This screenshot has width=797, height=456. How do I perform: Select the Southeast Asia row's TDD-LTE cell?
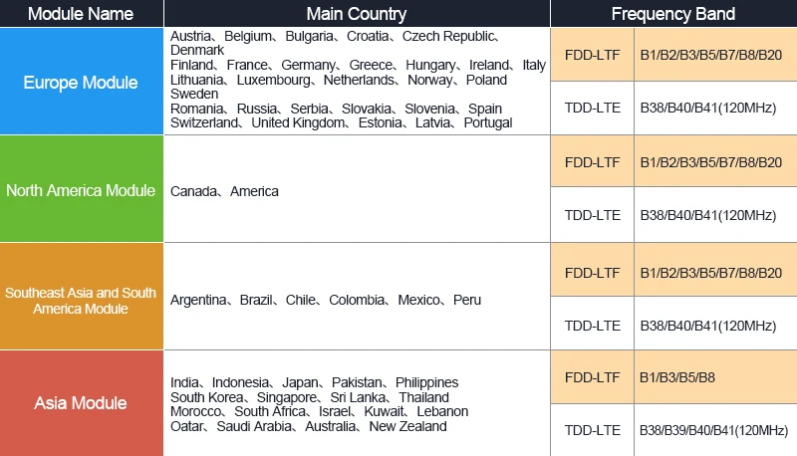pyautogui.click(x=592, y=324)
